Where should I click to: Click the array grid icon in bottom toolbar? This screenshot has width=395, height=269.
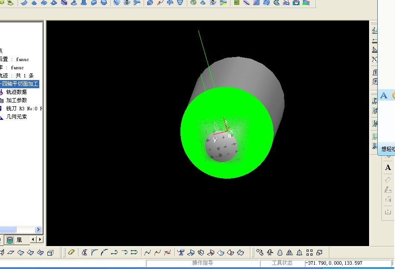(310, 253)
